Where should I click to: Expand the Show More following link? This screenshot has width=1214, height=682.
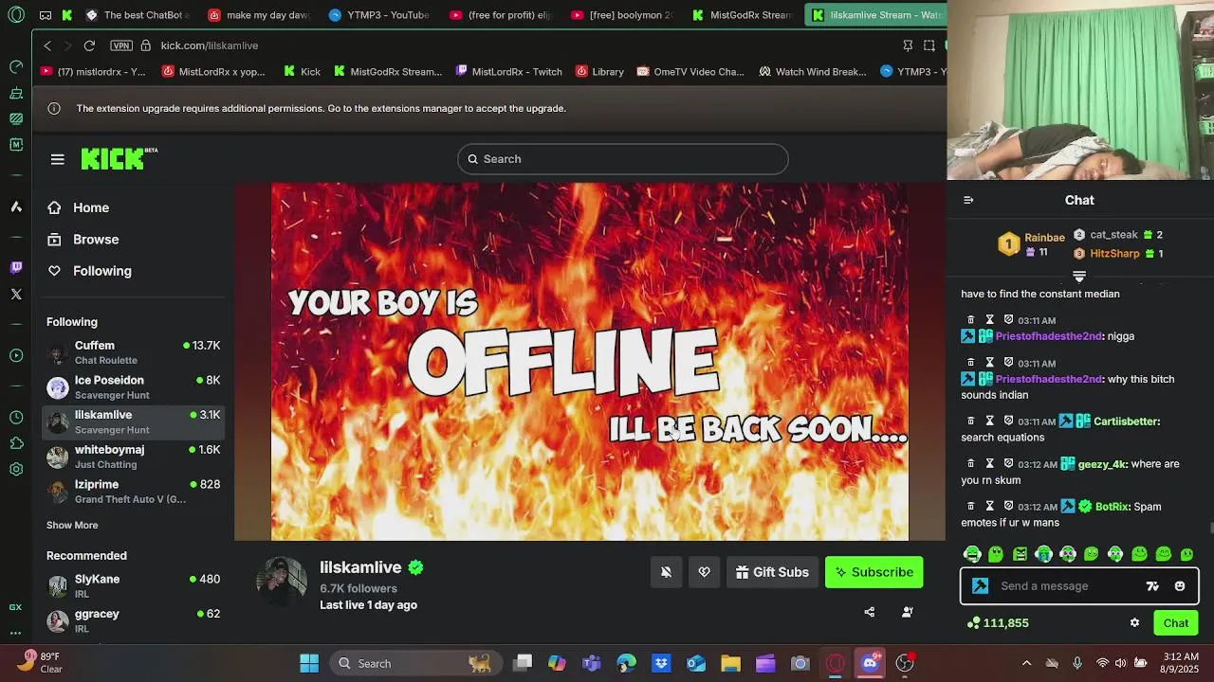click(72, 525)
